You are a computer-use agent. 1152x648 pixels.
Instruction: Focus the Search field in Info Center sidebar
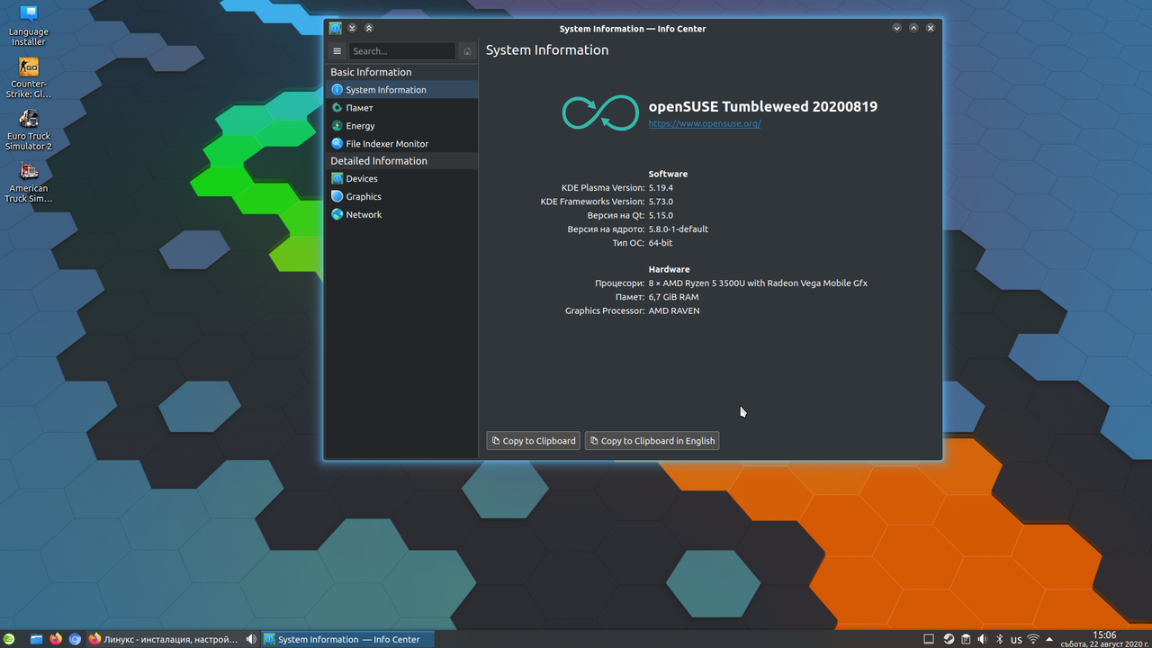pyautogui.click(x=401, y=51)
